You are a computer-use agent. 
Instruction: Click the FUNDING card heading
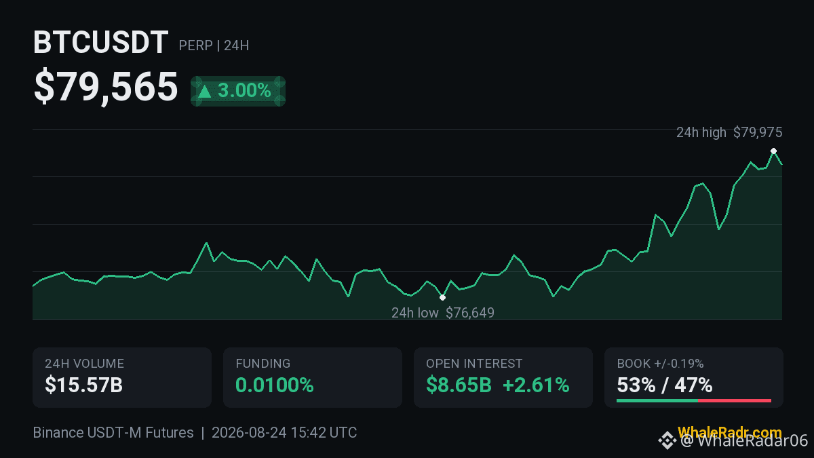(x=263, y=364)
